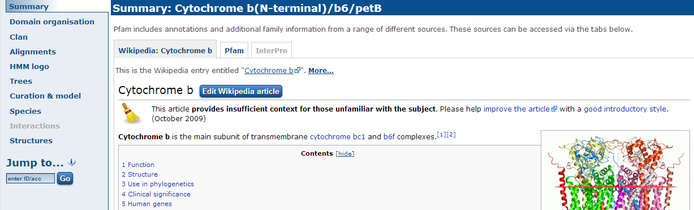Image resolution: width=694 pixels, height=210 pixels.
Task: Click the info icon beside Jump to
Action: coord(72,162)
